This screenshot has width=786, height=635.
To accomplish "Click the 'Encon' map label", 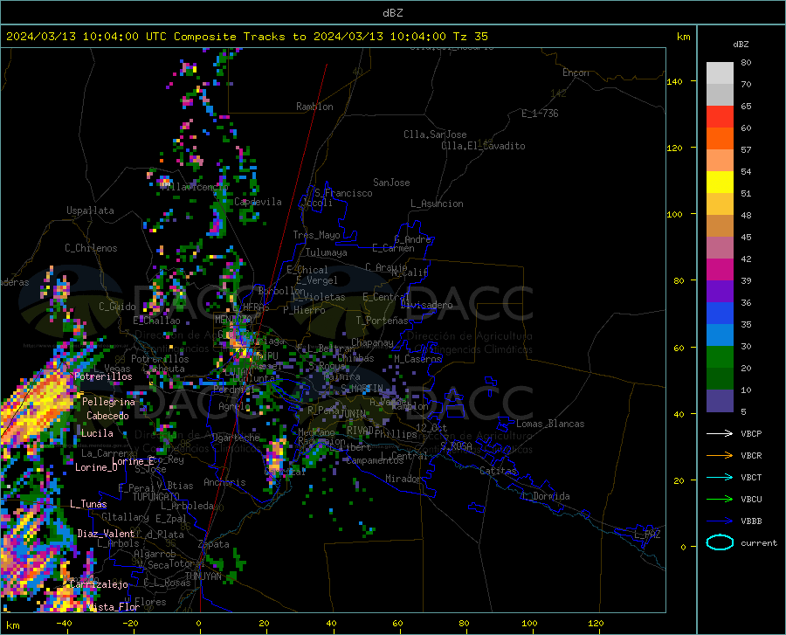I will click(576, 72).
